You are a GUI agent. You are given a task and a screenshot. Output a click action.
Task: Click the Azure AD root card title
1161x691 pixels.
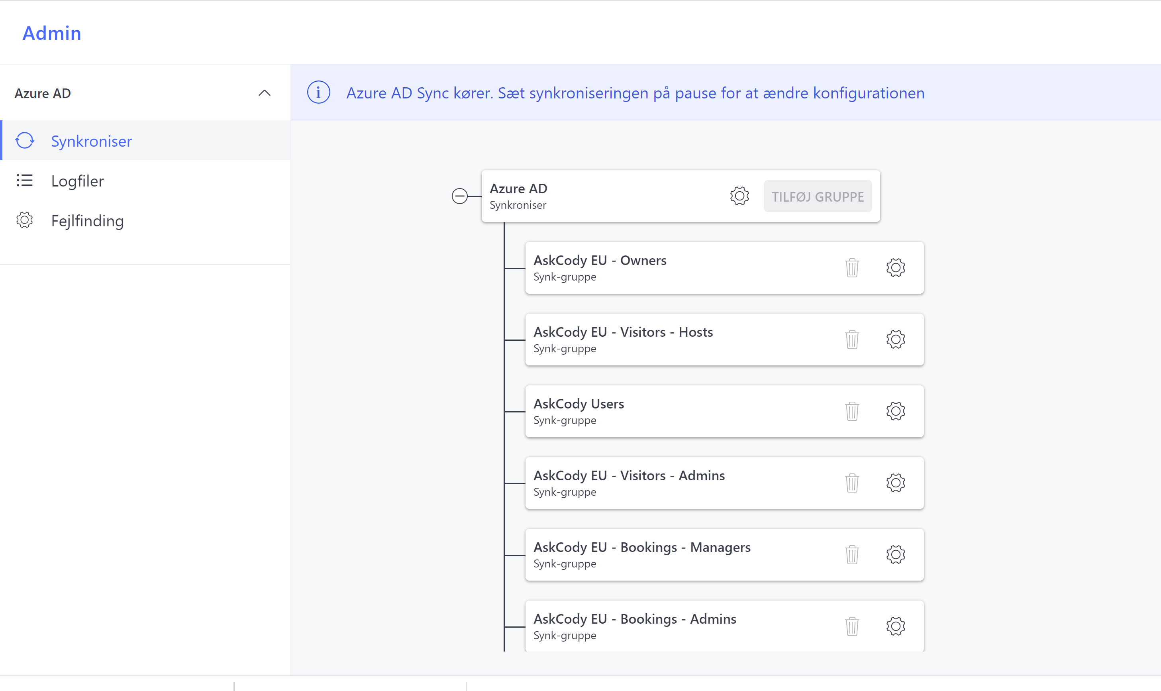click(518, 188)
